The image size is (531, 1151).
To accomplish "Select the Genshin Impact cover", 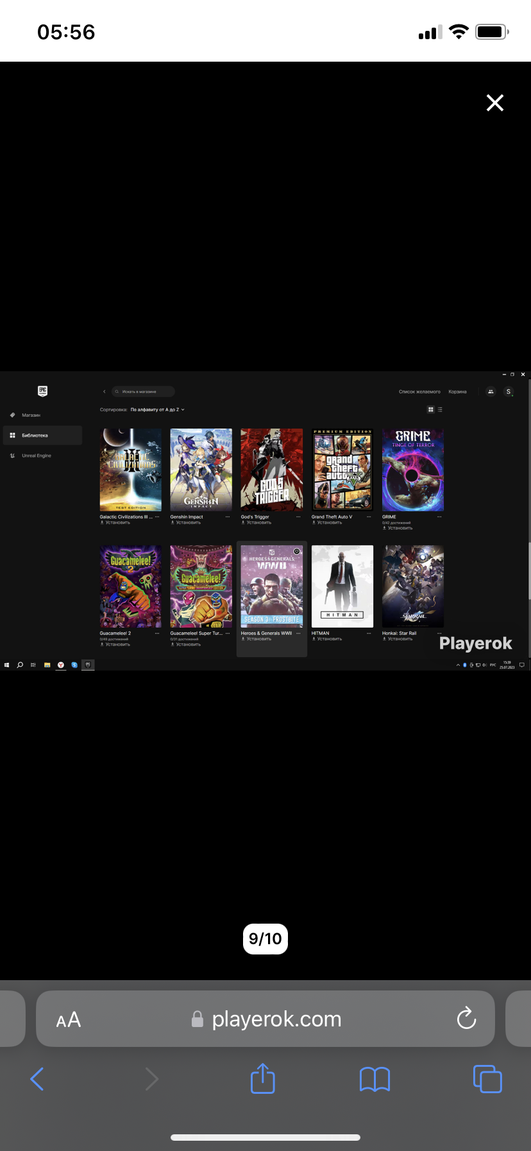I will 201,470.
